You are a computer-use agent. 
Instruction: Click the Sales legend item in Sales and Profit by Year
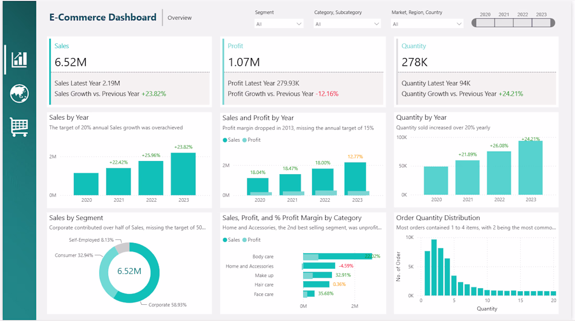tap(231, 140)
